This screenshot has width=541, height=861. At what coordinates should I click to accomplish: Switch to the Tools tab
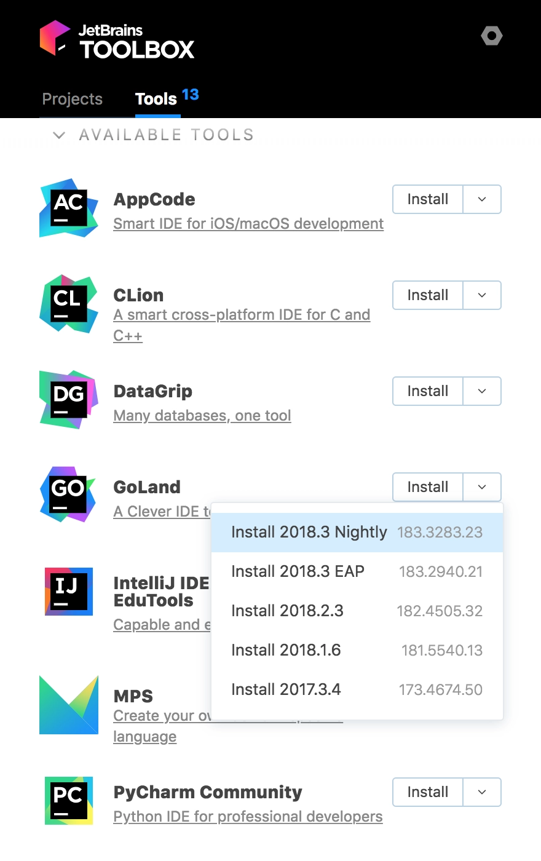[x=157, y=99]
